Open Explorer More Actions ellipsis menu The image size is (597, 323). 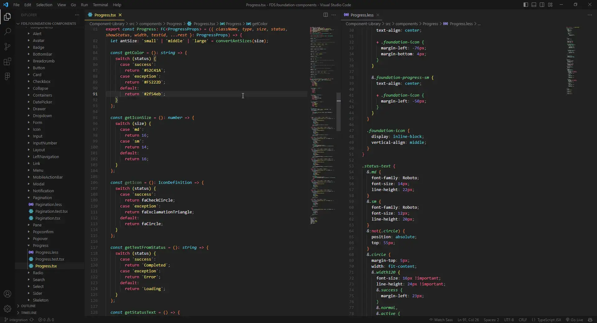pos(77,15)
